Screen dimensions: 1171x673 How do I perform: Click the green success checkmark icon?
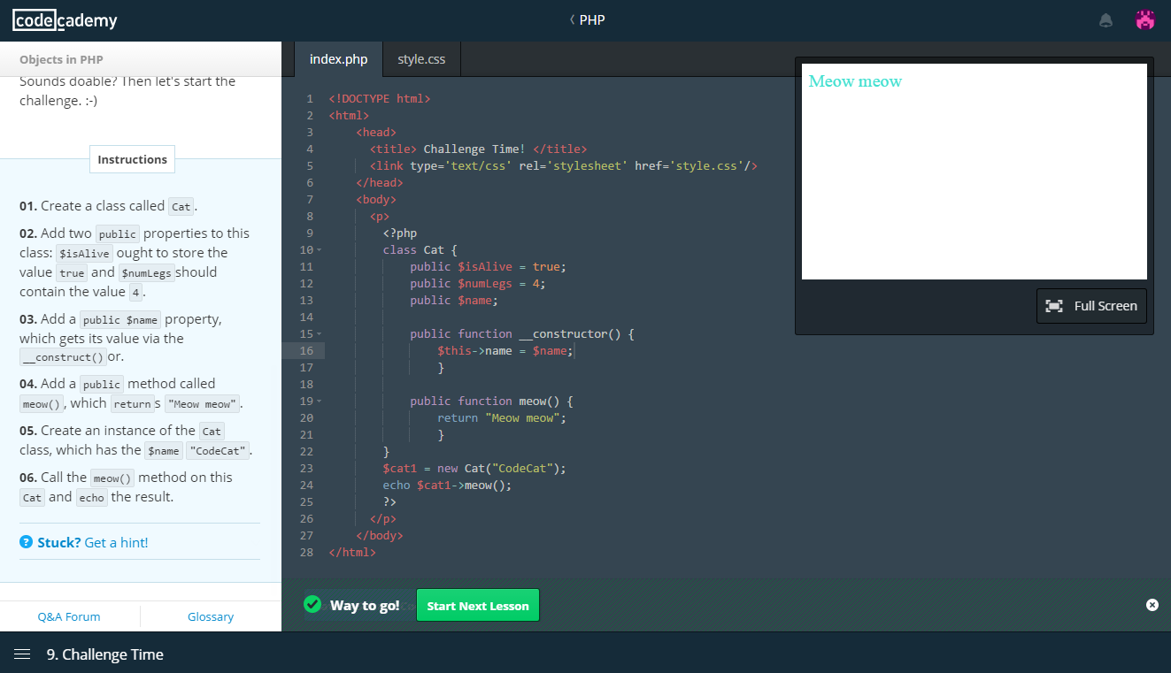coord(312,604)
